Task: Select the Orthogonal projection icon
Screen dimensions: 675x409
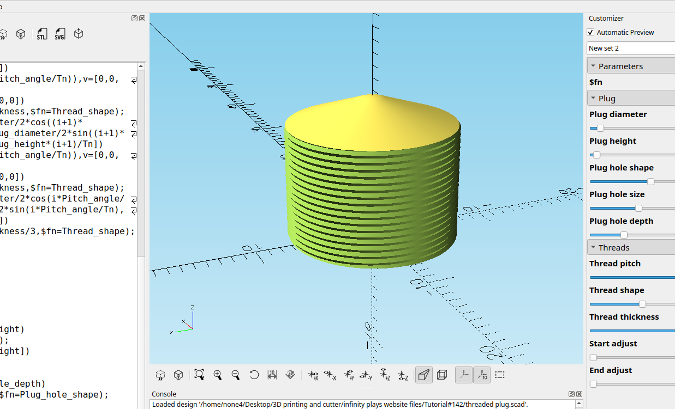Action: [443, 375]
